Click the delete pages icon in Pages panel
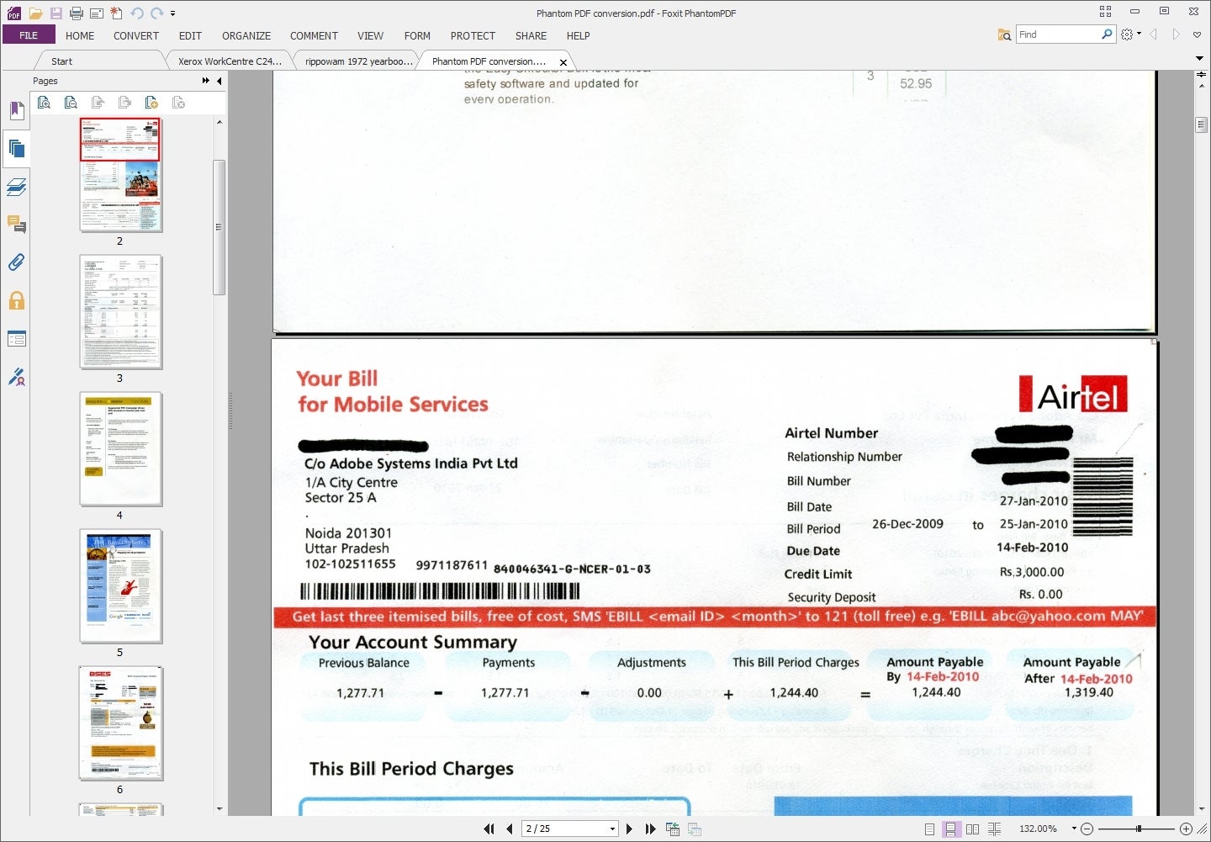1211x842 pixels. coord(178,103)
